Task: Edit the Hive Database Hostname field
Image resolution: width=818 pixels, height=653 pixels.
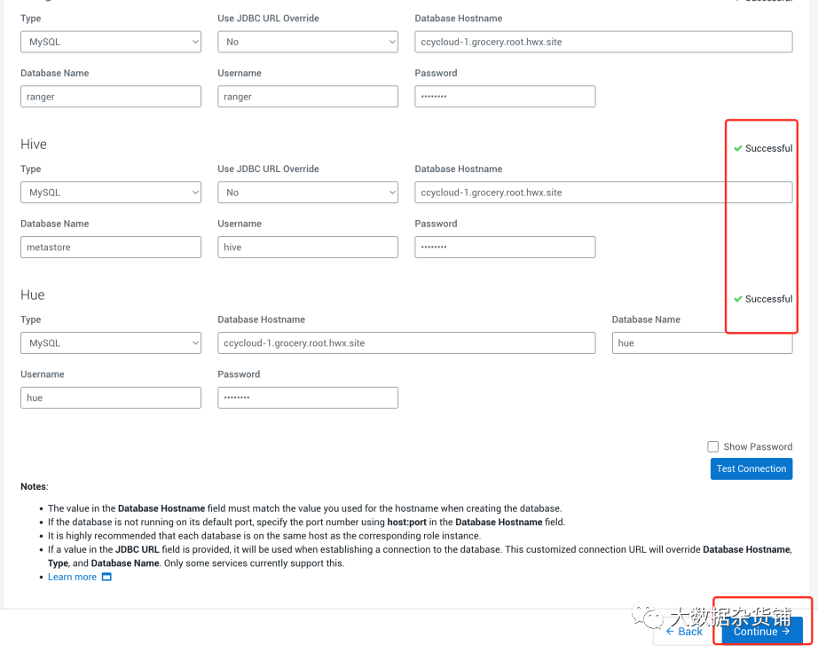Action: point(603,193)
